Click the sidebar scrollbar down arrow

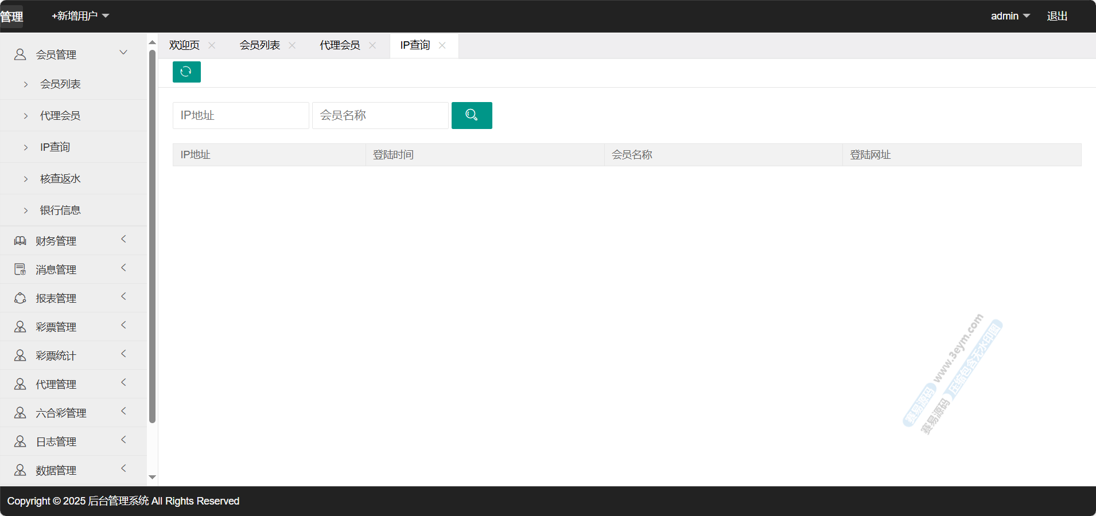[152, 477]
